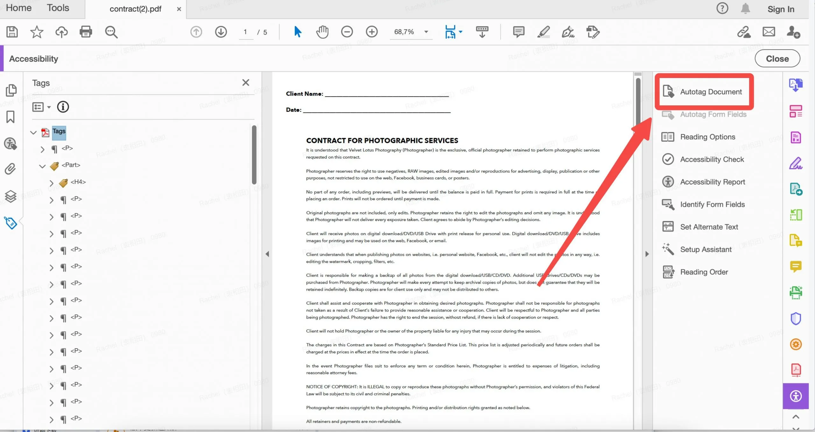Select the Hand tool
This screenshot has width=815, height=432.
point(322,32)
